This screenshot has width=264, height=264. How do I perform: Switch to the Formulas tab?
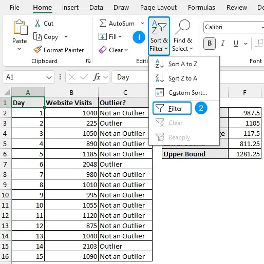201,8
